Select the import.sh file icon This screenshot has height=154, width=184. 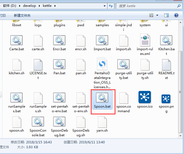[124, 40]
